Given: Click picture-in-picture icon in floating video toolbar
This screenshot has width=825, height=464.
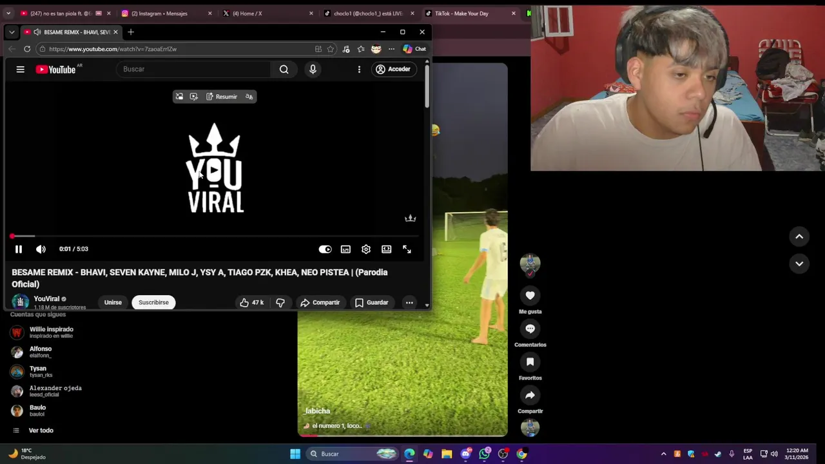Looking at the screenshot, I should pos(179,97).
